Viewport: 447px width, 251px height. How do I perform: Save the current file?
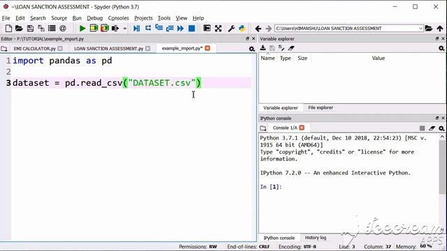coord(30,28)
